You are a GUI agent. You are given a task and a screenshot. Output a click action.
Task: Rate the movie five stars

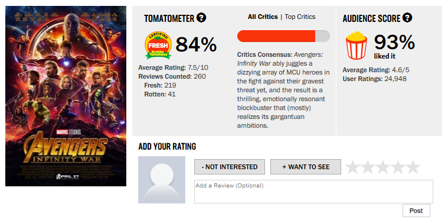(x=413, y=167)
